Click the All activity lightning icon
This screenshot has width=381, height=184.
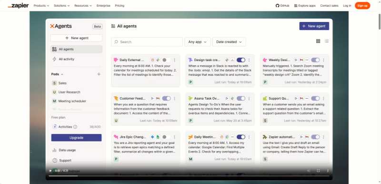54,59
